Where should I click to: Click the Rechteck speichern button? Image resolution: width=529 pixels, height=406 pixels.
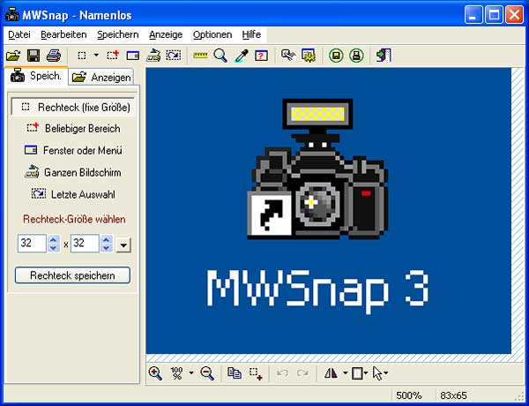tap(72, 275)
